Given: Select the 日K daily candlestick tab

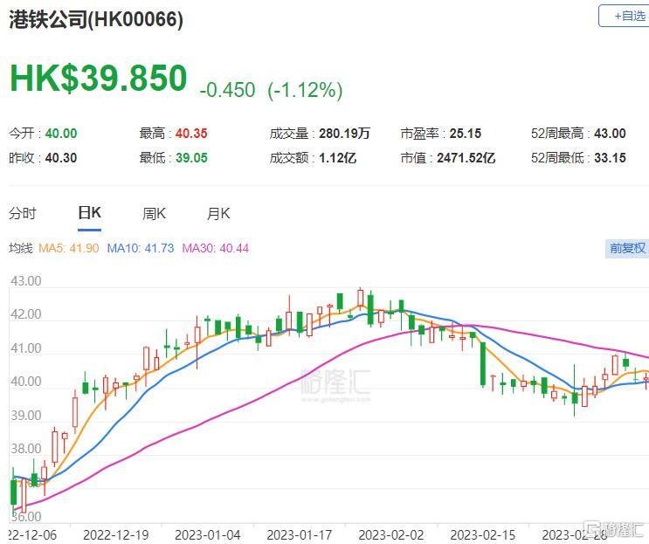Looking at the screenshot, I should pyautogui.click(x=89, y=213).
